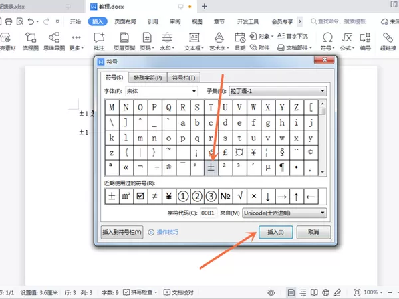Switch to the Symbol Bar (符号栏) tab
This screenshot has height=299, width=399.
184,78
